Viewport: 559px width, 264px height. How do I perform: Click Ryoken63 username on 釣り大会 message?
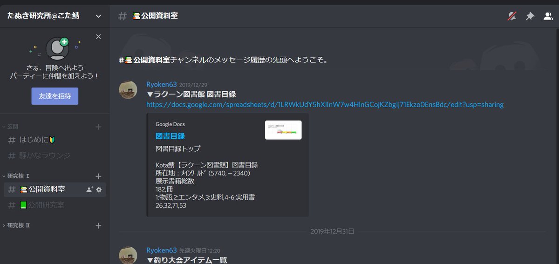162,250
